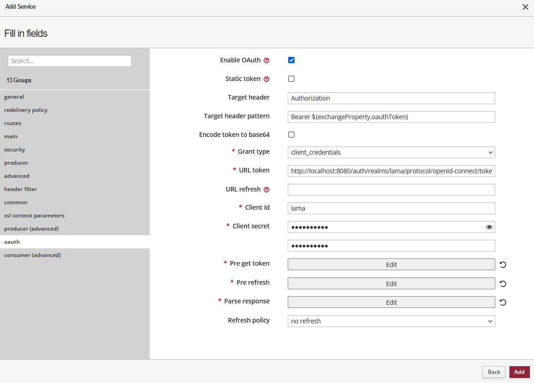Viewport: 534px width, 383px height.
Task: Click the help icon beside Enable OAuth
Action: [267, 60]
